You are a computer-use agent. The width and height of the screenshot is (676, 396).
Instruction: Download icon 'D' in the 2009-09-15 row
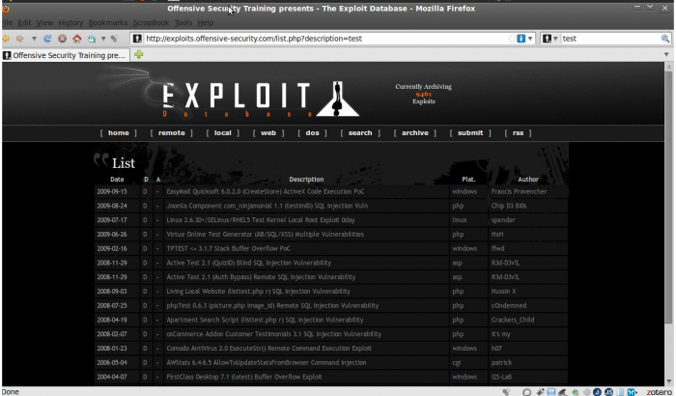tap(145, 191)
